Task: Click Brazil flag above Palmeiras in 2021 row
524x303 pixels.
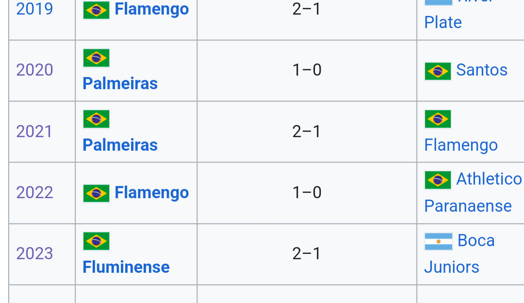Action: point(96,119)
